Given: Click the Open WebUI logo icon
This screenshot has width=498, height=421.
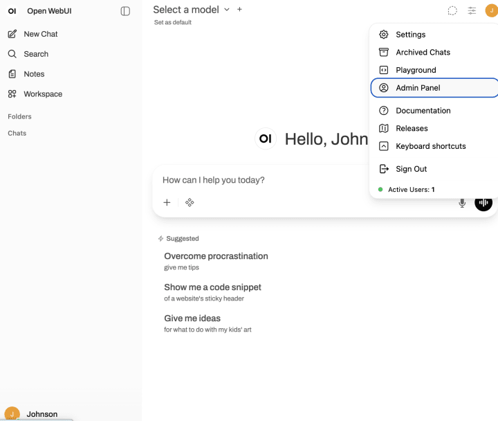Looking at the screenshot, I should point(12,11).
